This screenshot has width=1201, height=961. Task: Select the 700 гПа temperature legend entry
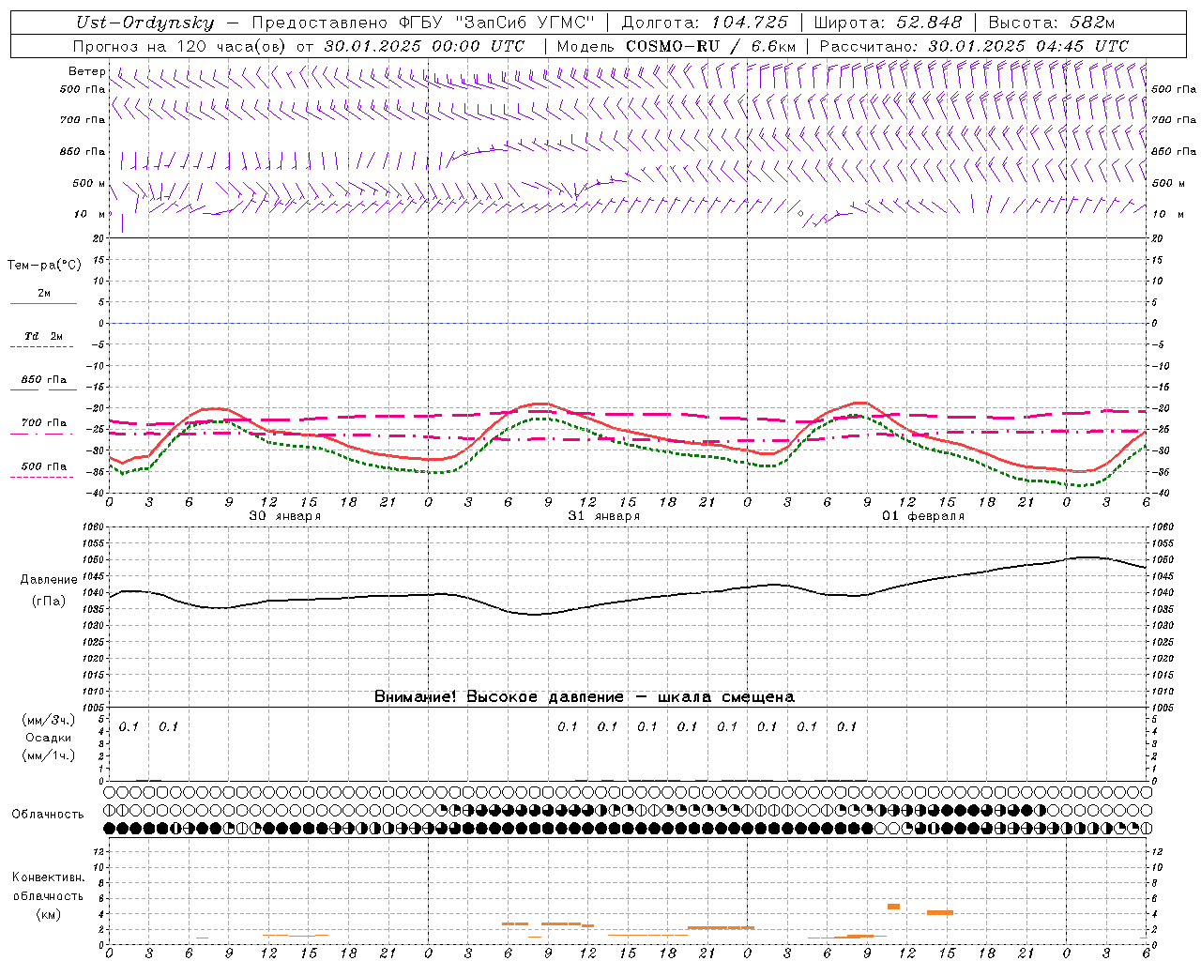[x=43, y=423]
